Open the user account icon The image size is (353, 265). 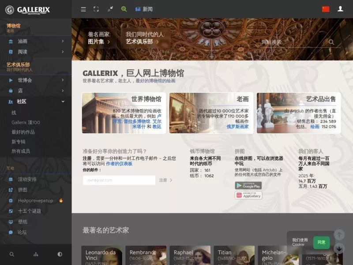pyautogui.click(x=340, y=9)
